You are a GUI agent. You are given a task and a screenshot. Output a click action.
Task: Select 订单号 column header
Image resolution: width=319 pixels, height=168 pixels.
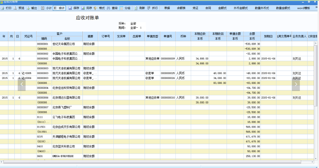point(106,36)
